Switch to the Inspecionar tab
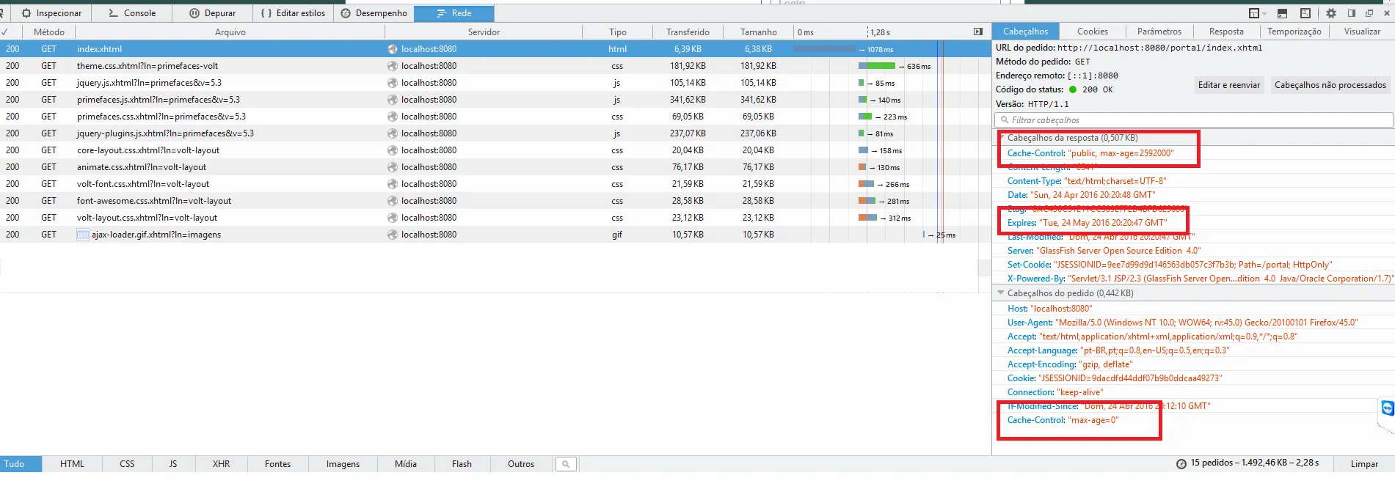 coord(51,13)
